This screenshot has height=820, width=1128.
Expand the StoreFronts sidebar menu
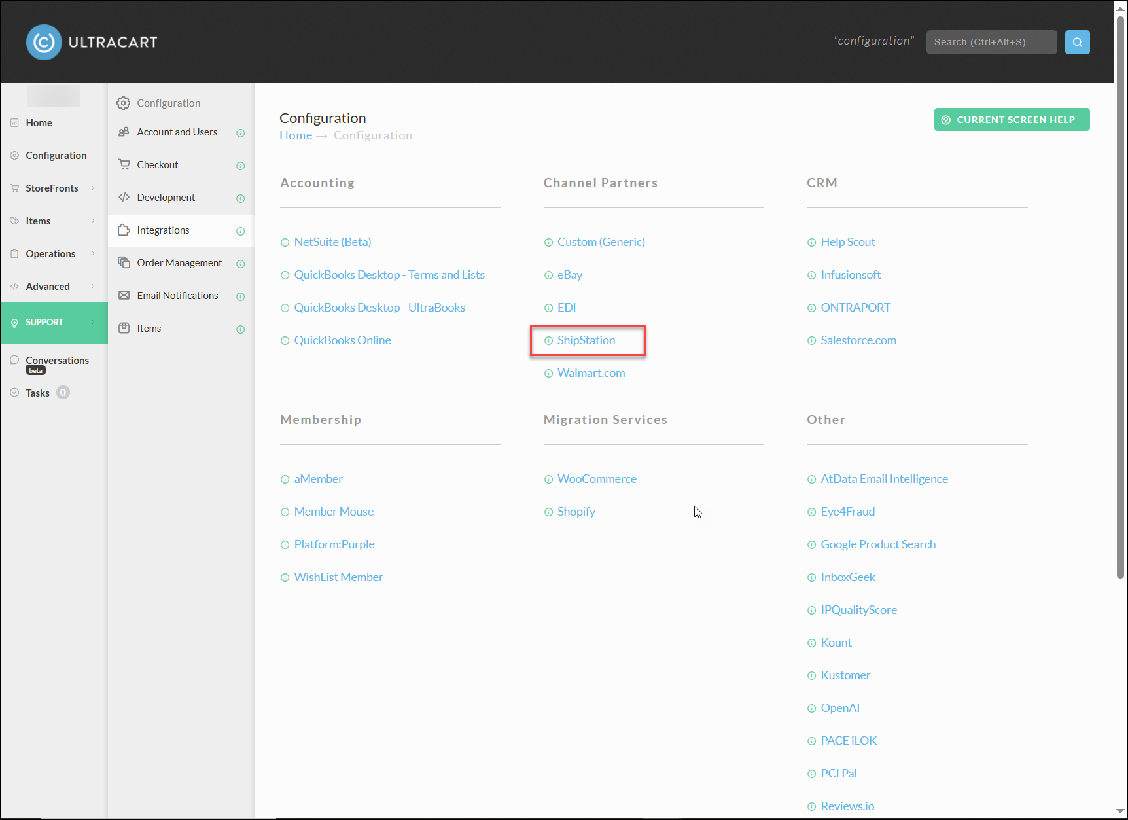pos(93,188)
